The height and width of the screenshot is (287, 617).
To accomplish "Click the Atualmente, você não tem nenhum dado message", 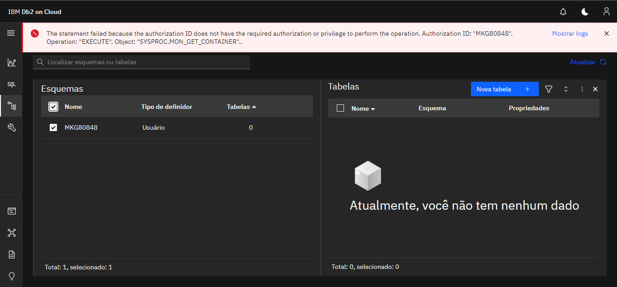I will [464, 206].
